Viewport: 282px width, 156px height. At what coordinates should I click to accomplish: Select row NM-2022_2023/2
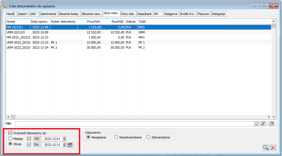tap(138, 37)
